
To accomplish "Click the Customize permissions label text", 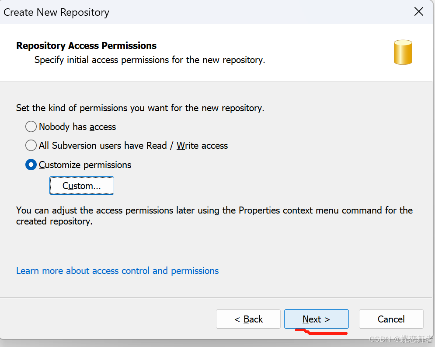I will (x=85, y=165).
